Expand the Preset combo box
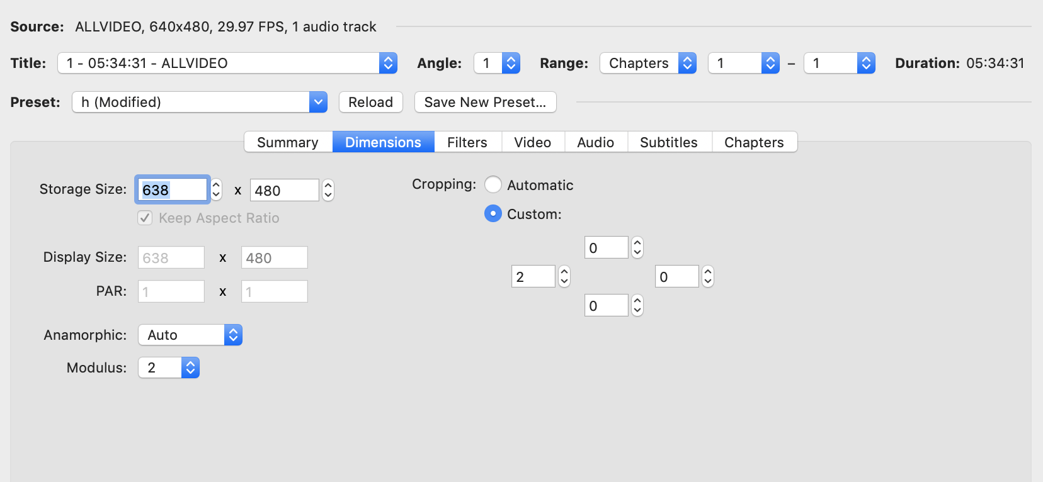This screenshot has height=482, width=1043. coord(318,102)
